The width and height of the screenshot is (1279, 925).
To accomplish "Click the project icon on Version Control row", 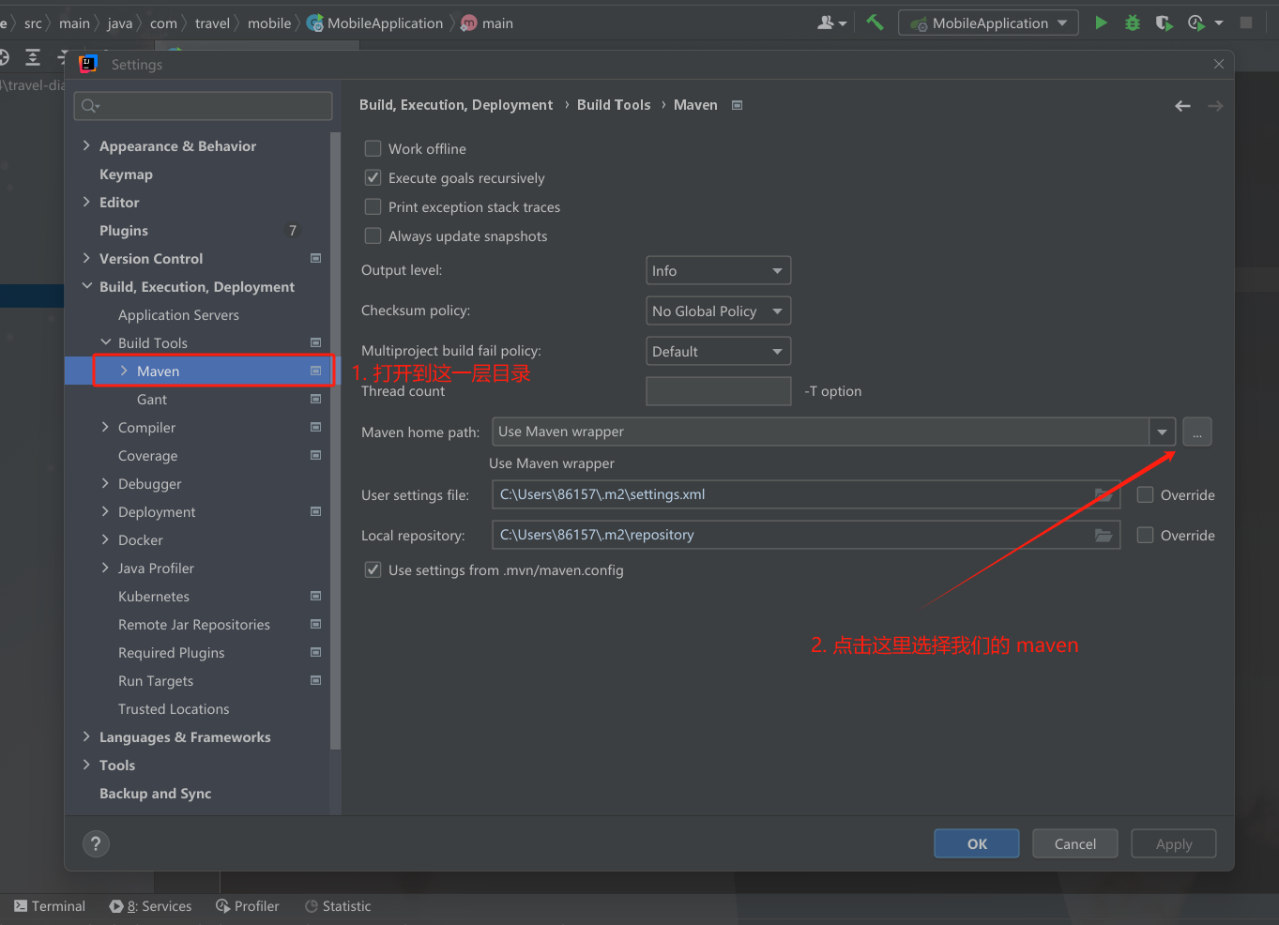I will click(x=316, y=258).
